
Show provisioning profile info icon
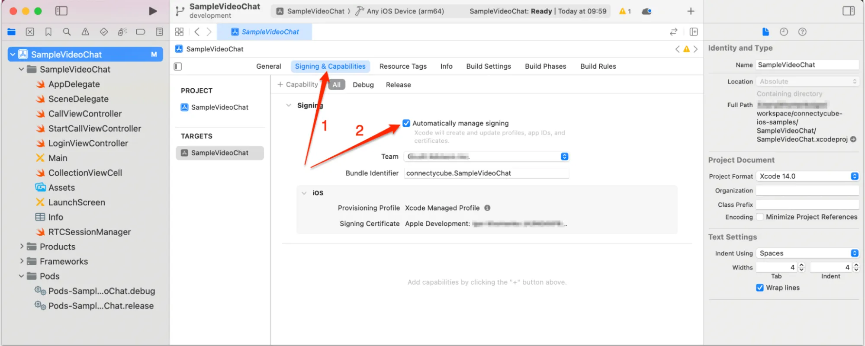pyautogui.click(x=487, y=208)
